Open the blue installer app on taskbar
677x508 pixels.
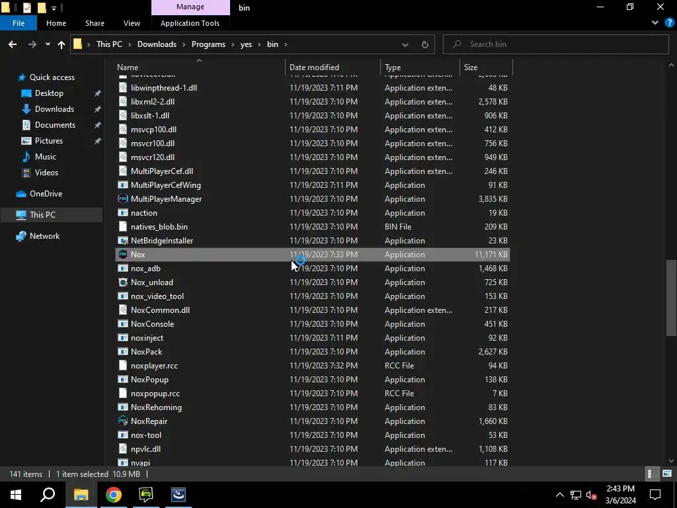(x=179, y=495)
